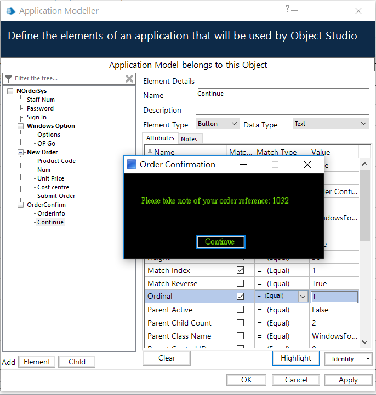Collapse the NOrderSys root node

(x=10, y=91)
